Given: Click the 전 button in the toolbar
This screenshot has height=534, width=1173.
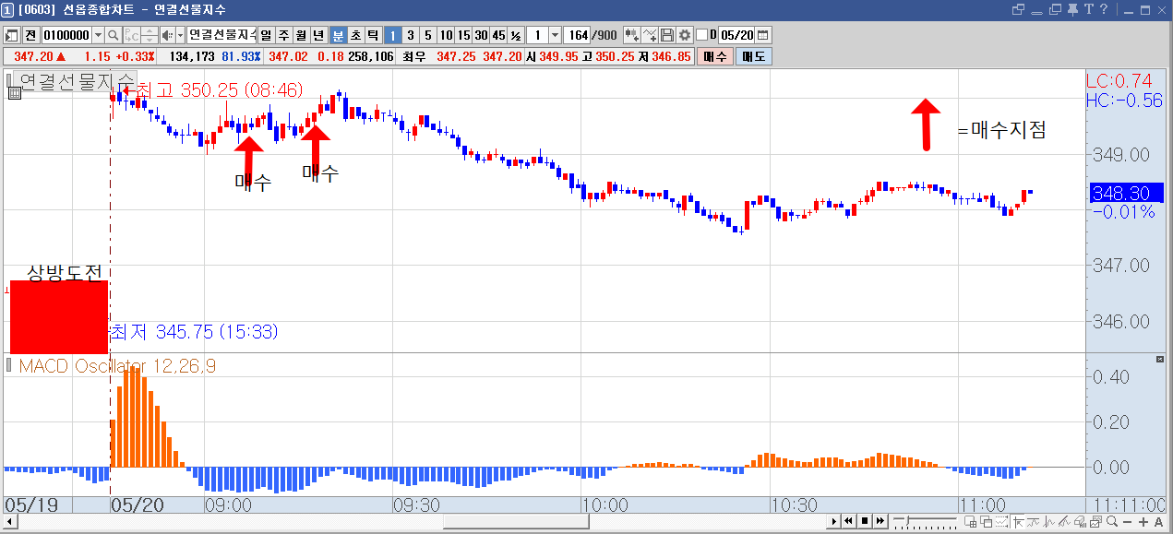Looking at the screenshot, I should coord(30,35).
